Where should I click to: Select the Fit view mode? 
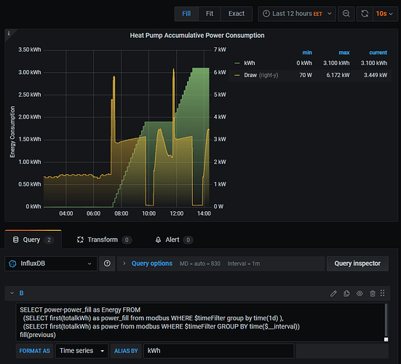210,14
